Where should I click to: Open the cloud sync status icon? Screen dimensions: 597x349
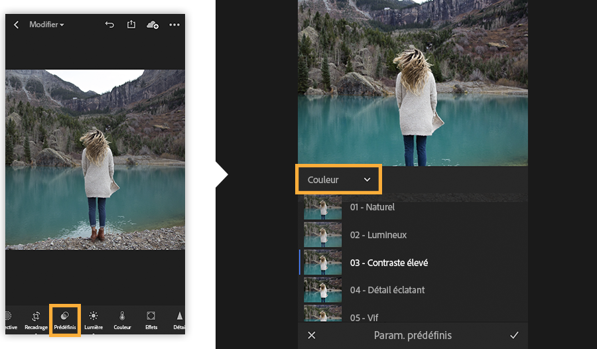coord(153,25)
